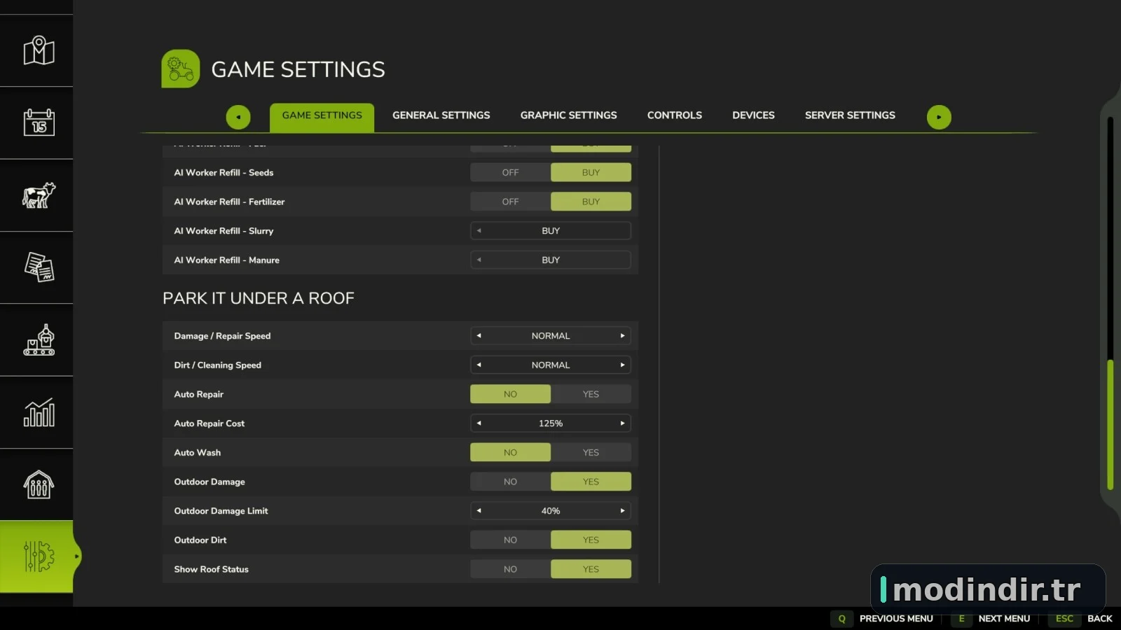
Task: Open the Controls tab
Action: pos(674,115)
